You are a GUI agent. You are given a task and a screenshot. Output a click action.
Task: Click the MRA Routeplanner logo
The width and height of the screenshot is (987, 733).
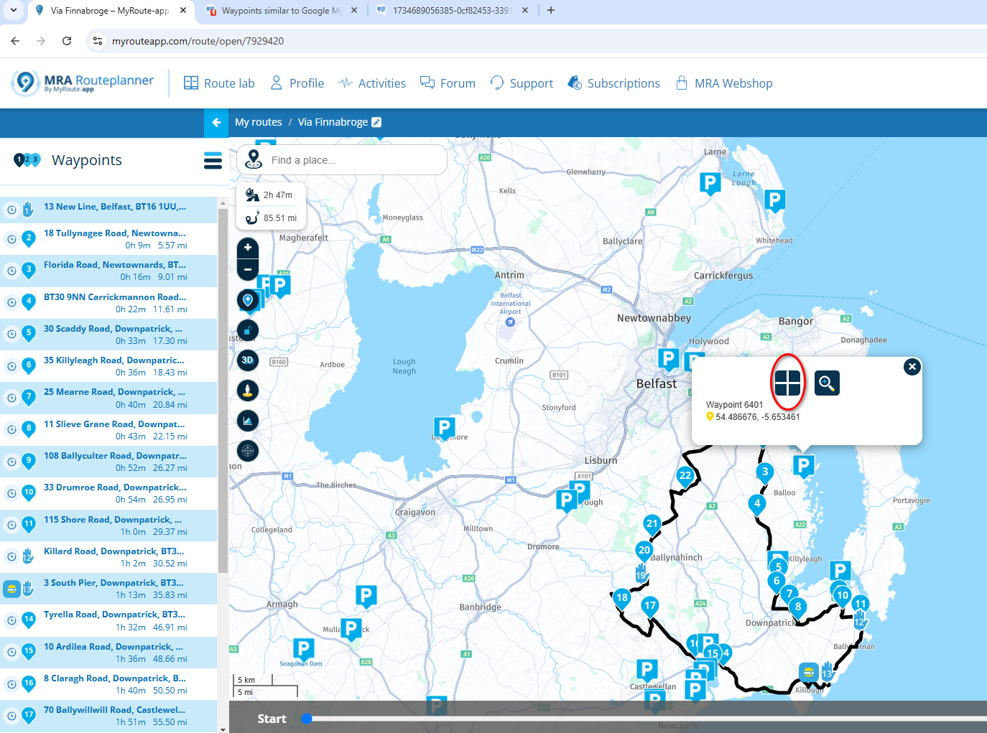coord(83,83)
